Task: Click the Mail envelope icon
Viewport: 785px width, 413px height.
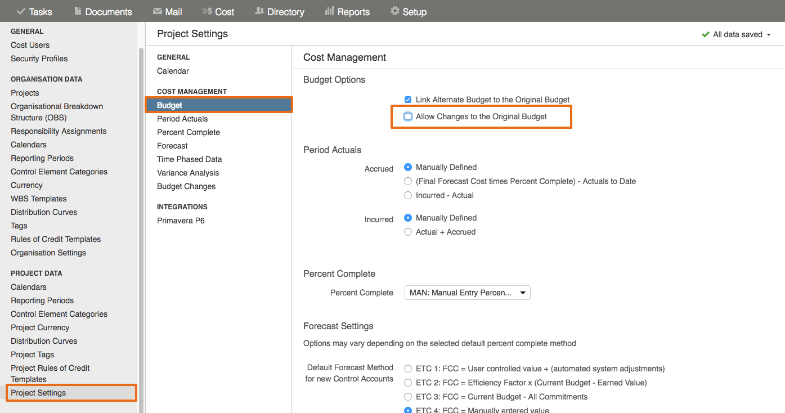Action: click(x=158, y=11)
